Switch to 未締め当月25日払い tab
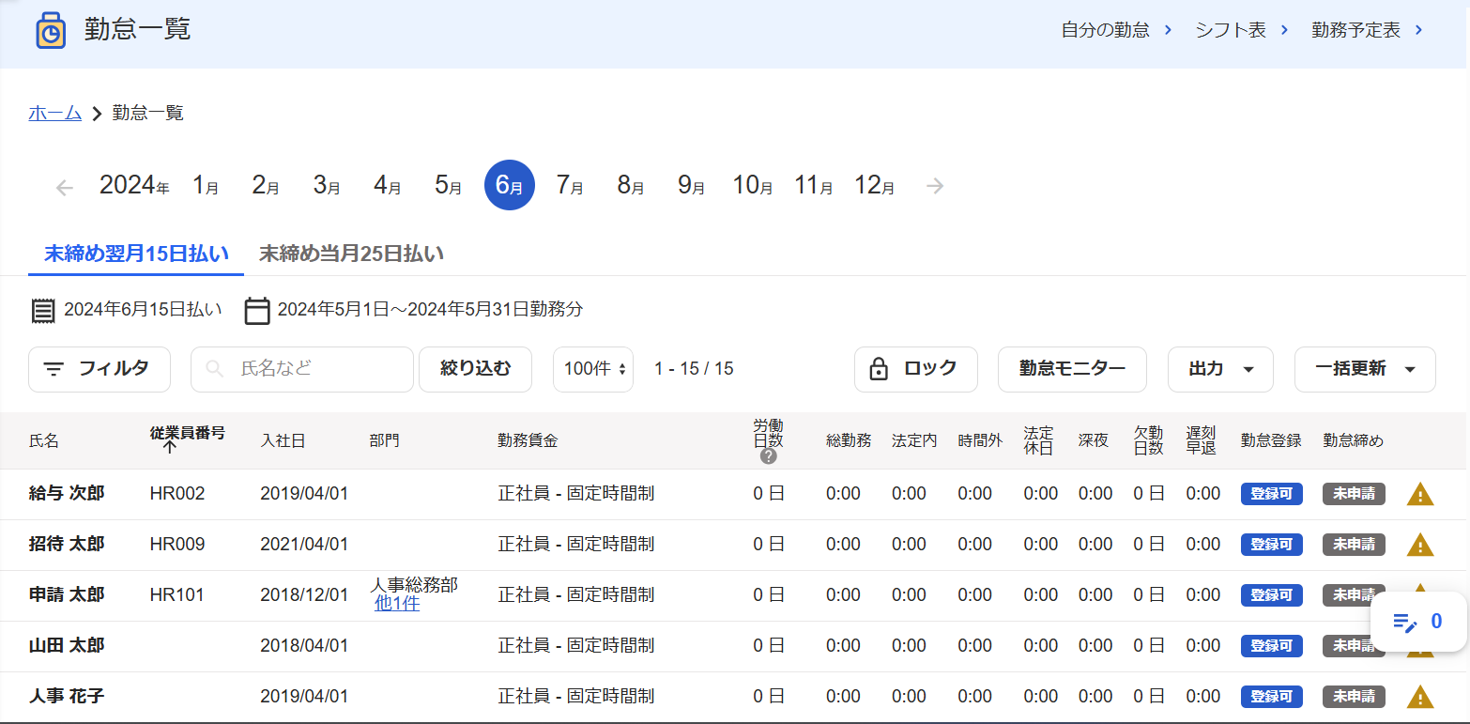Viewport: 1470px width, 724px height. (351, 254)
